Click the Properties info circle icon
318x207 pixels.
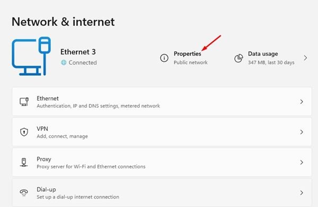point(164,58)
